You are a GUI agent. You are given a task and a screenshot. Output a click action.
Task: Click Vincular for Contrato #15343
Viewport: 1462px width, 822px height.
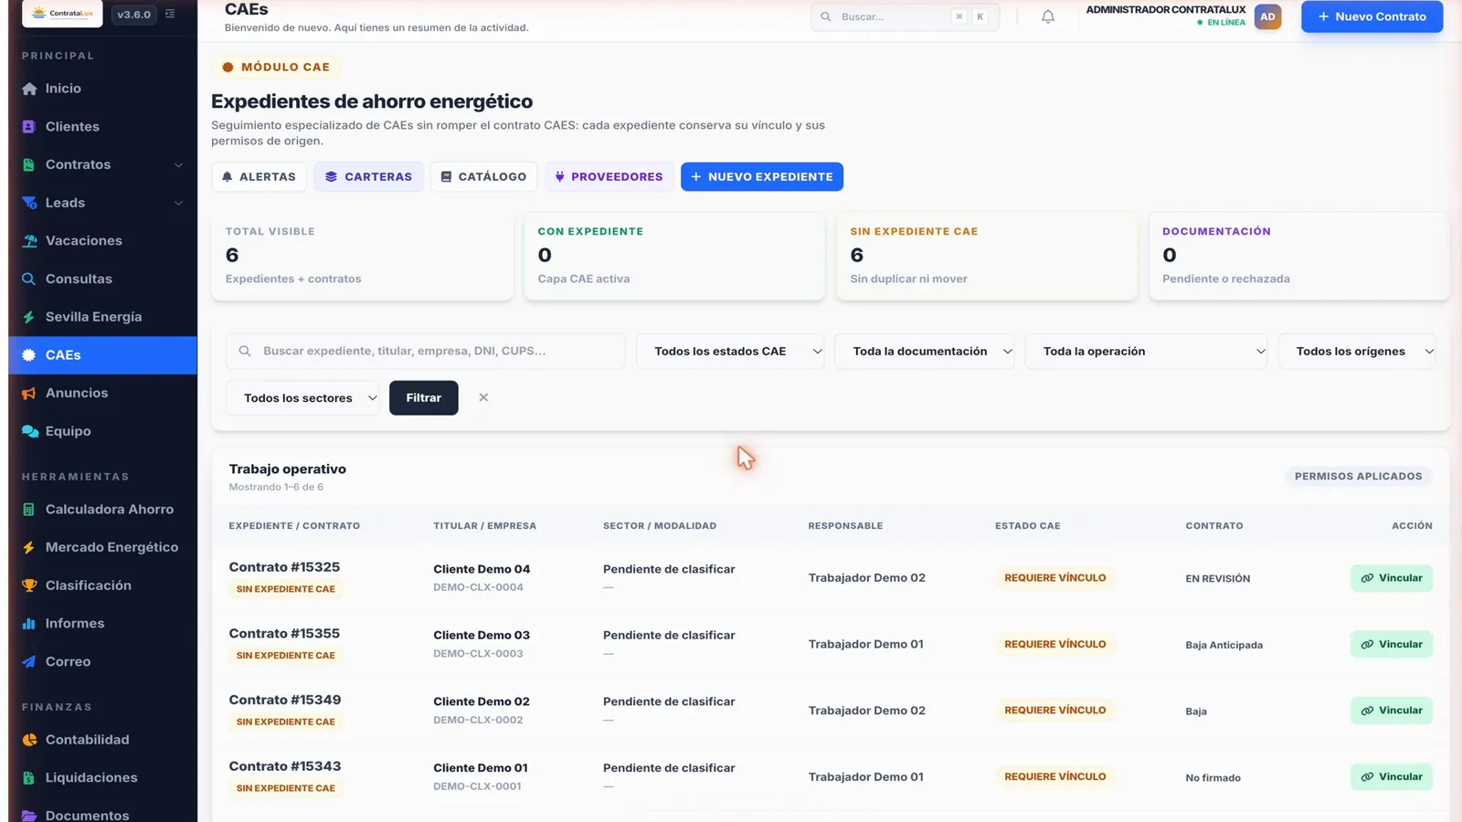pos(1392,777)
